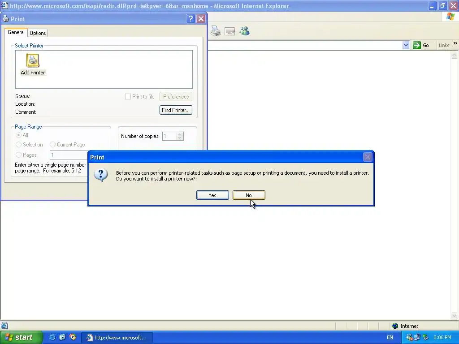Click the Print toolbar icon in Internet Explorer
The width and height of the screenshot is (459, 344).
(216, 31)
